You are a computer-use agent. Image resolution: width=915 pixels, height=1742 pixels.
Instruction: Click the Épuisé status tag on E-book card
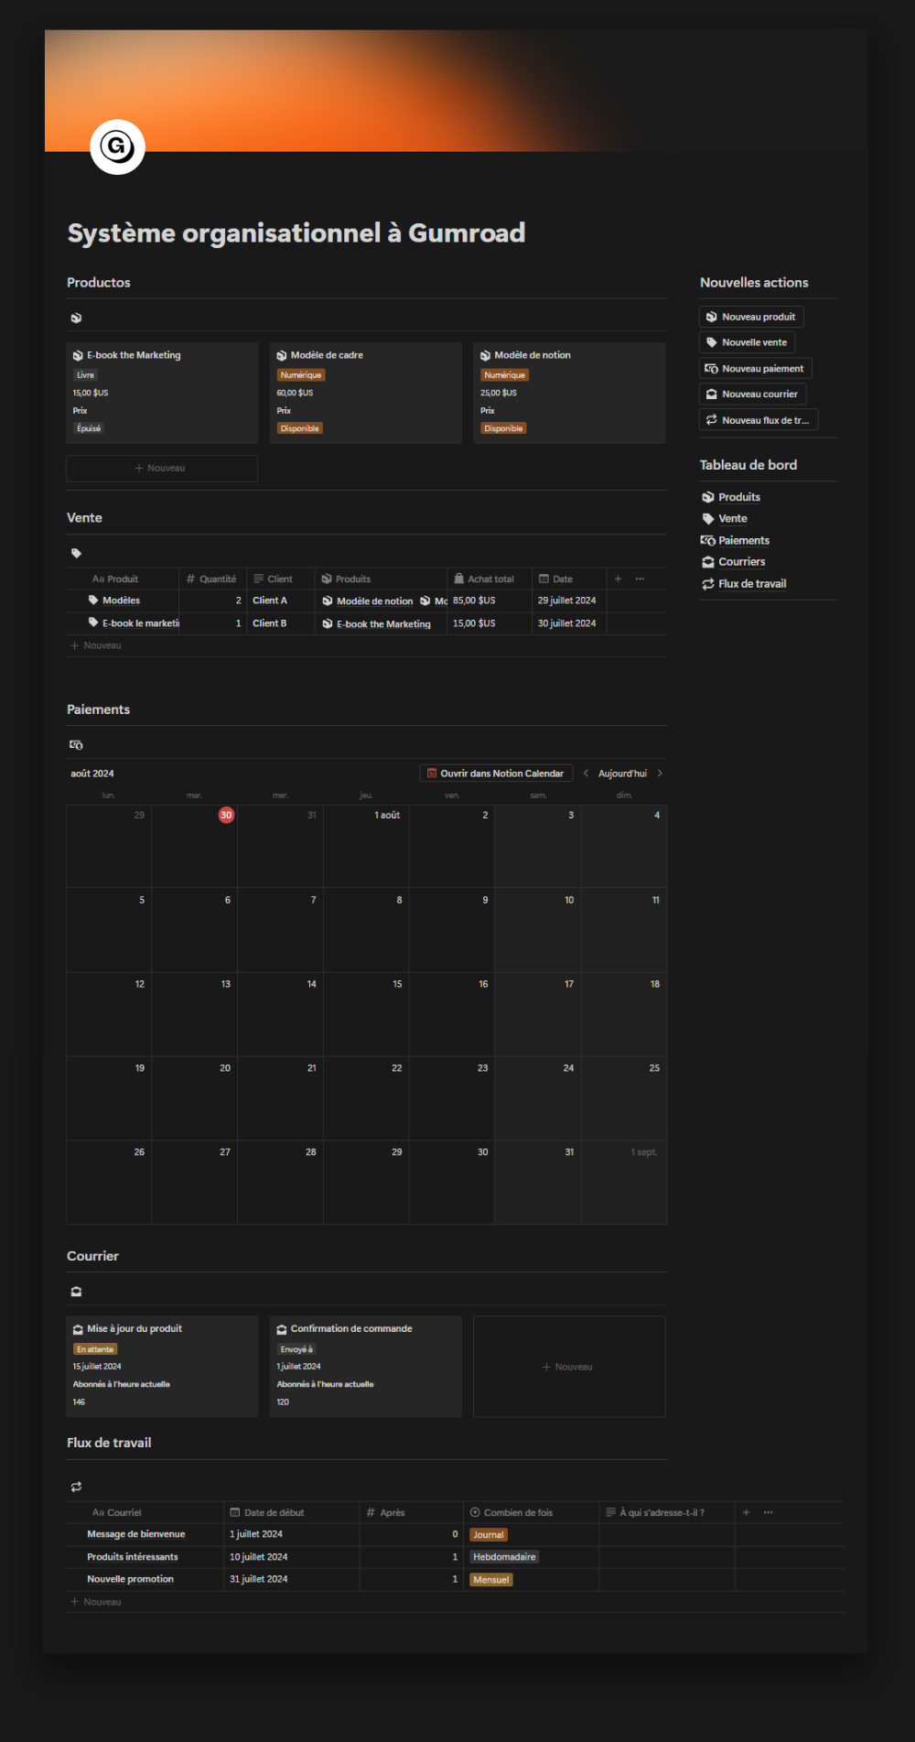[89, 428]
